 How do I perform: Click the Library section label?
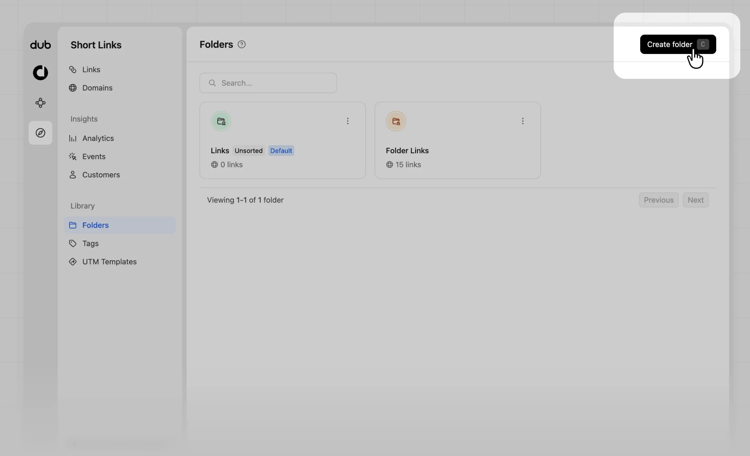click(x=83, y=206)
